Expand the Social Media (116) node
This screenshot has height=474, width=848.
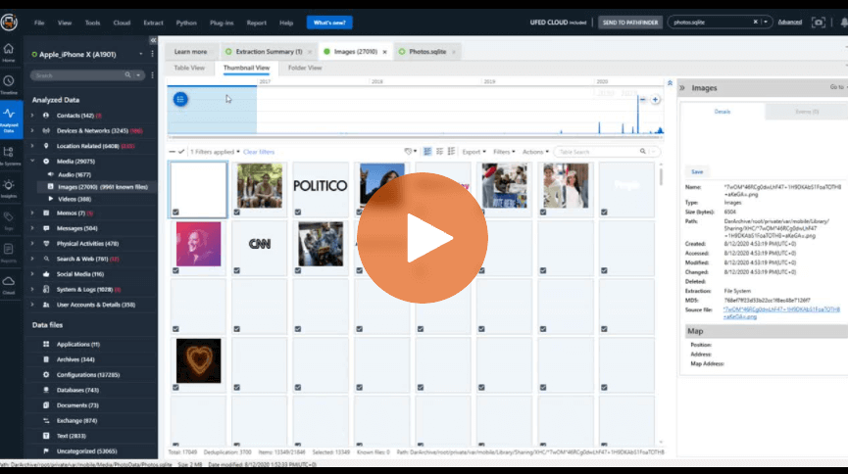click(x=32, y=274)
